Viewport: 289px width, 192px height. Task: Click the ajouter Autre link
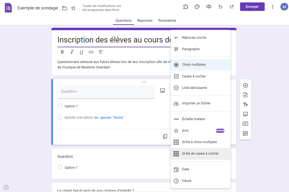pyautogui.click(x=112, y=117)
